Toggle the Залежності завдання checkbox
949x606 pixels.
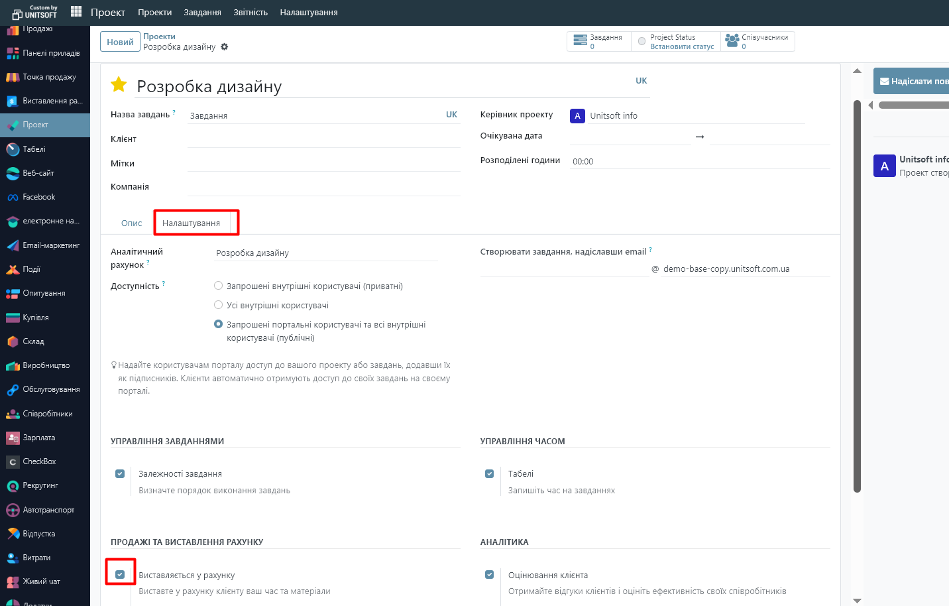120,473
